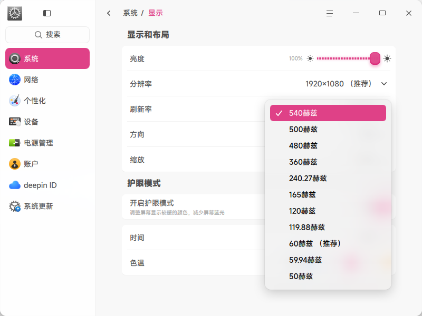Choose 50赫兹 from the list

(x=328, y=276)
